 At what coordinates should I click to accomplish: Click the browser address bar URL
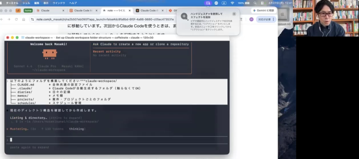click(105, 19)
